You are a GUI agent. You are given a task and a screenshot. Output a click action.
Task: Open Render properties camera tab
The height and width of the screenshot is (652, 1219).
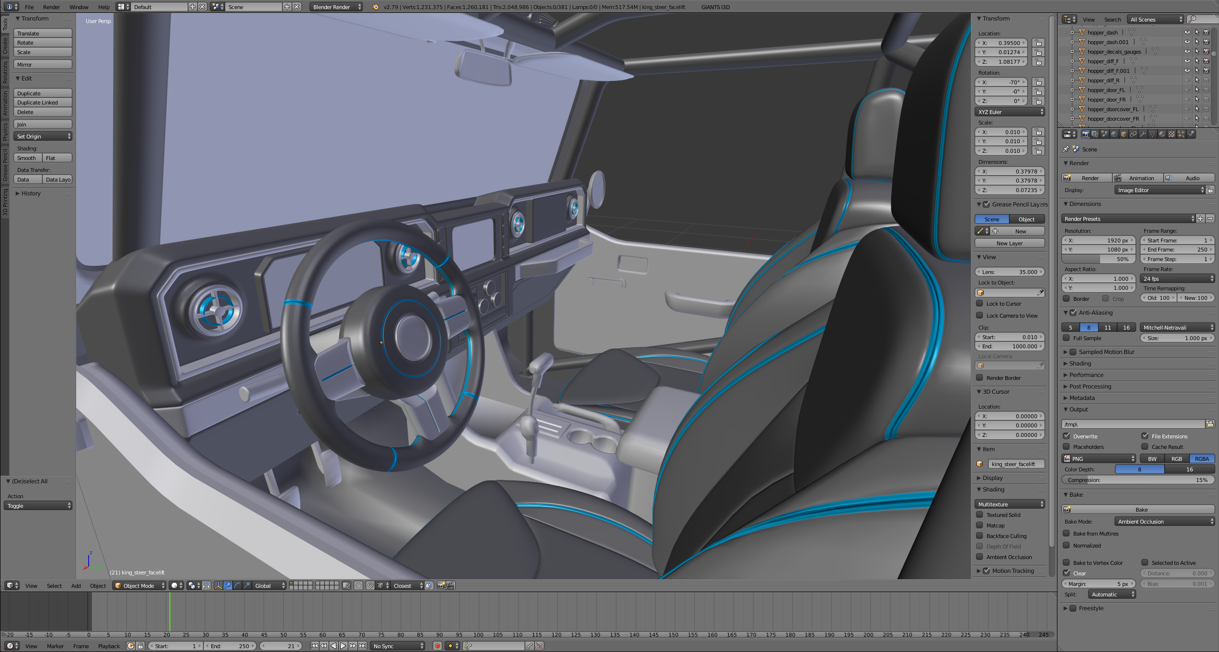pyautogui.click(x=1085, y=135)
